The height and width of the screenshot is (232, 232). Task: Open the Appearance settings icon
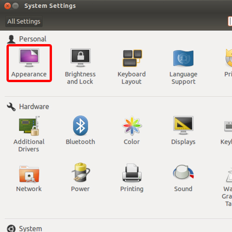click(29, 58)
